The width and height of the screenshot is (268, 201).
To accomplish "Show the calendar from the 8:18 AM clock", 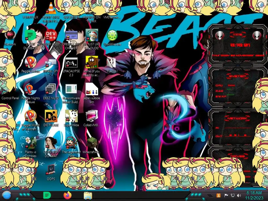I will click(254, 196).
